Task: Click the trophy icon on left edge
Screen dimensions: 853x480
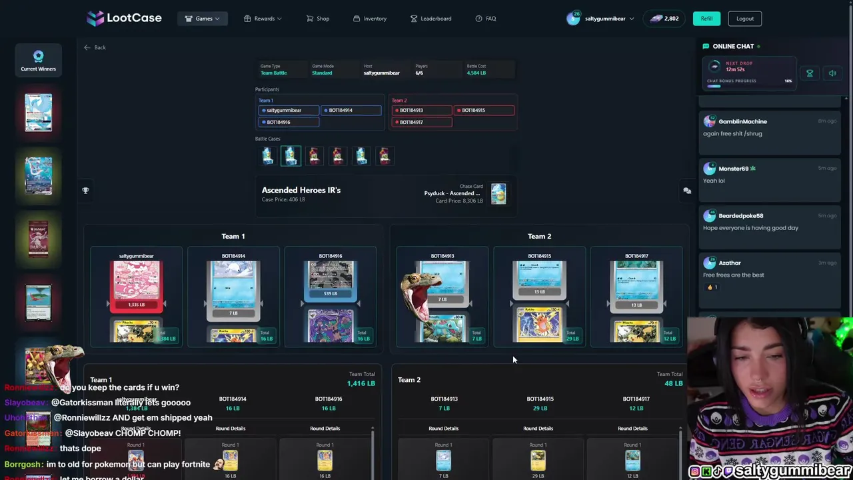Action: (85, 191)
